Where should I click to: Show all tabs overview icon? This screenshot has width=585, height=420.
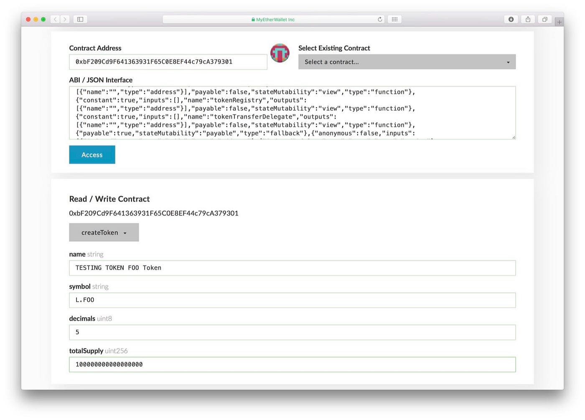tap(545, 19)
